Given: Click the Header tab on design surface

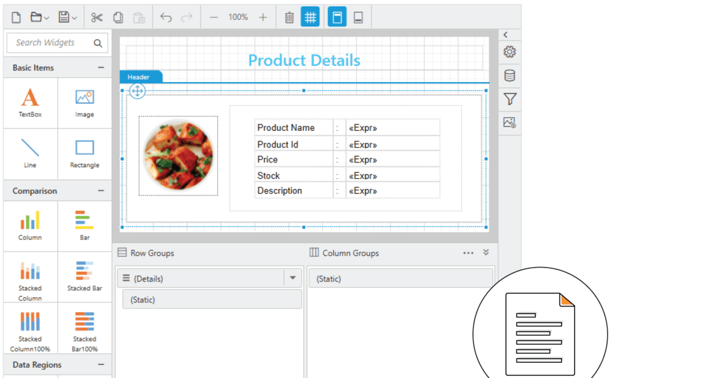Looking at the screenshot, I should pyautogui.click(x=140, y=77).
